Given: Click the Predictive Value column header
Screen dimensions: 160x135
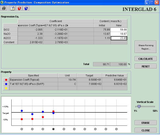Looking at the screenshot, I should coord(115,76).
